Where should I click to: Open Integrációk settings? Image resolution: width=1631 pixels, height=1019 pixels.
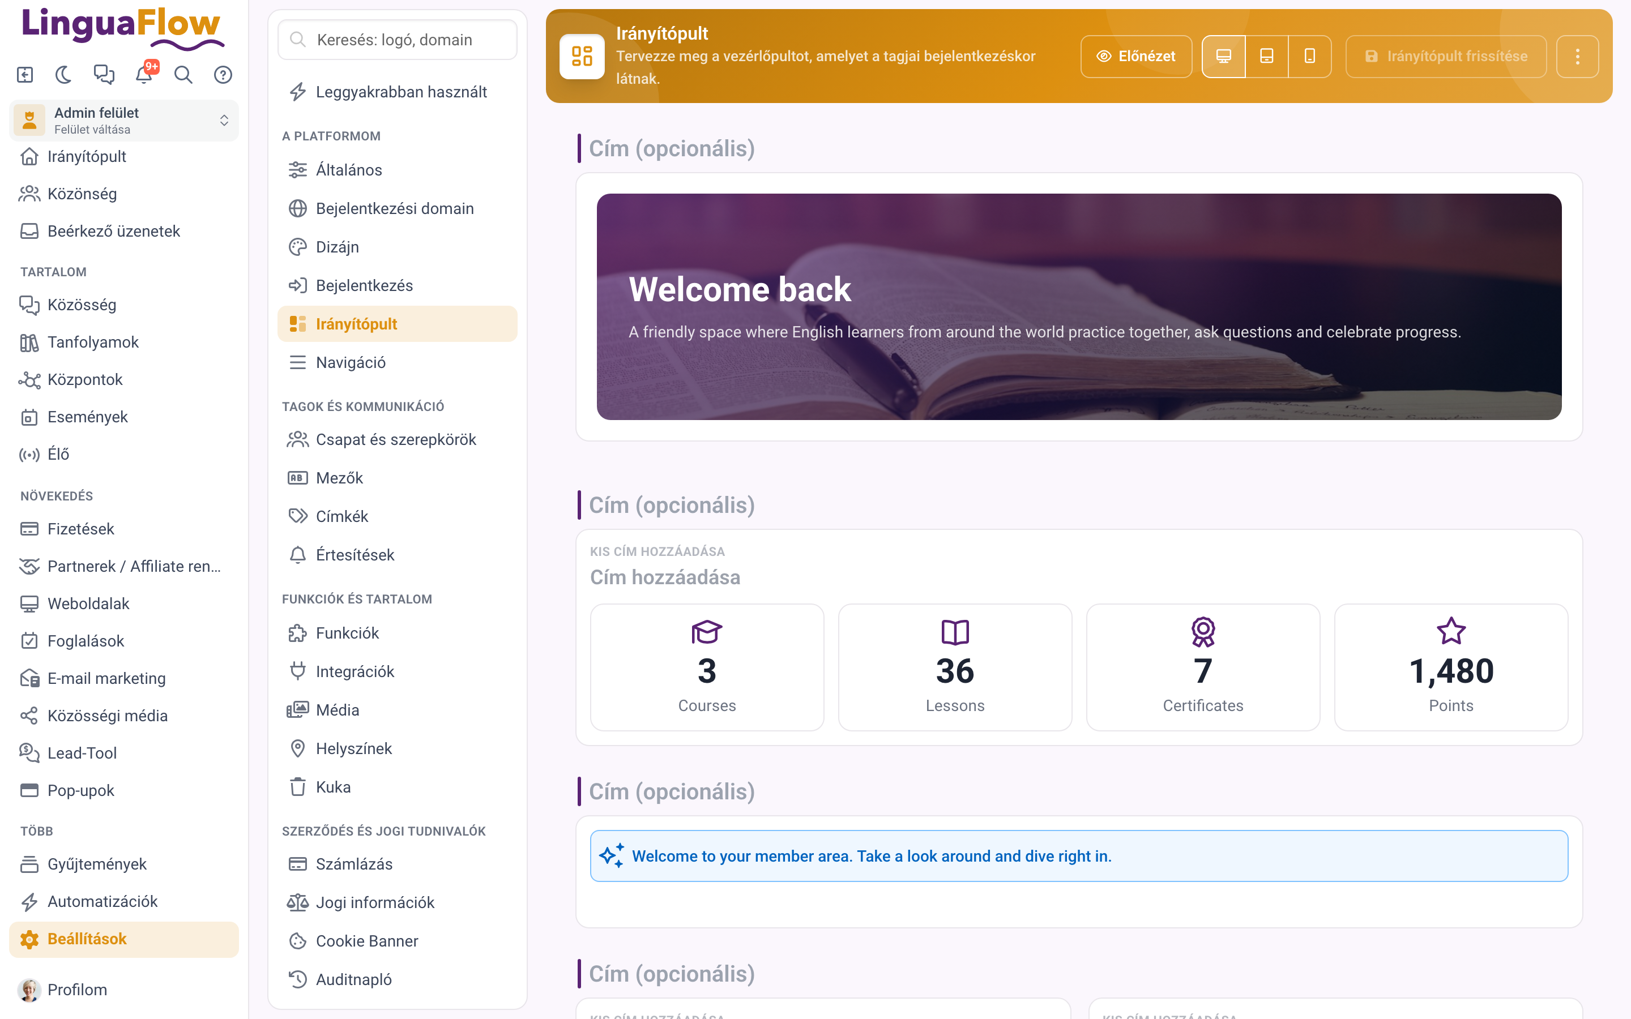398,671
